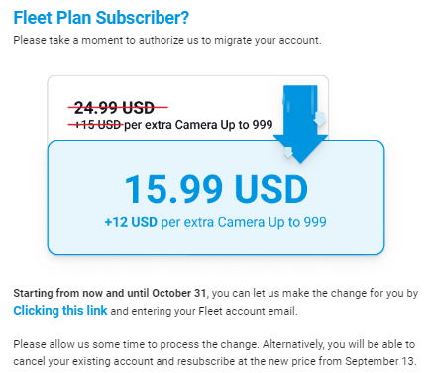Click the small light-blue arrow on the blue card's top edge
The width and height of the screenshot is (431, 373).
tap(288, 152)
